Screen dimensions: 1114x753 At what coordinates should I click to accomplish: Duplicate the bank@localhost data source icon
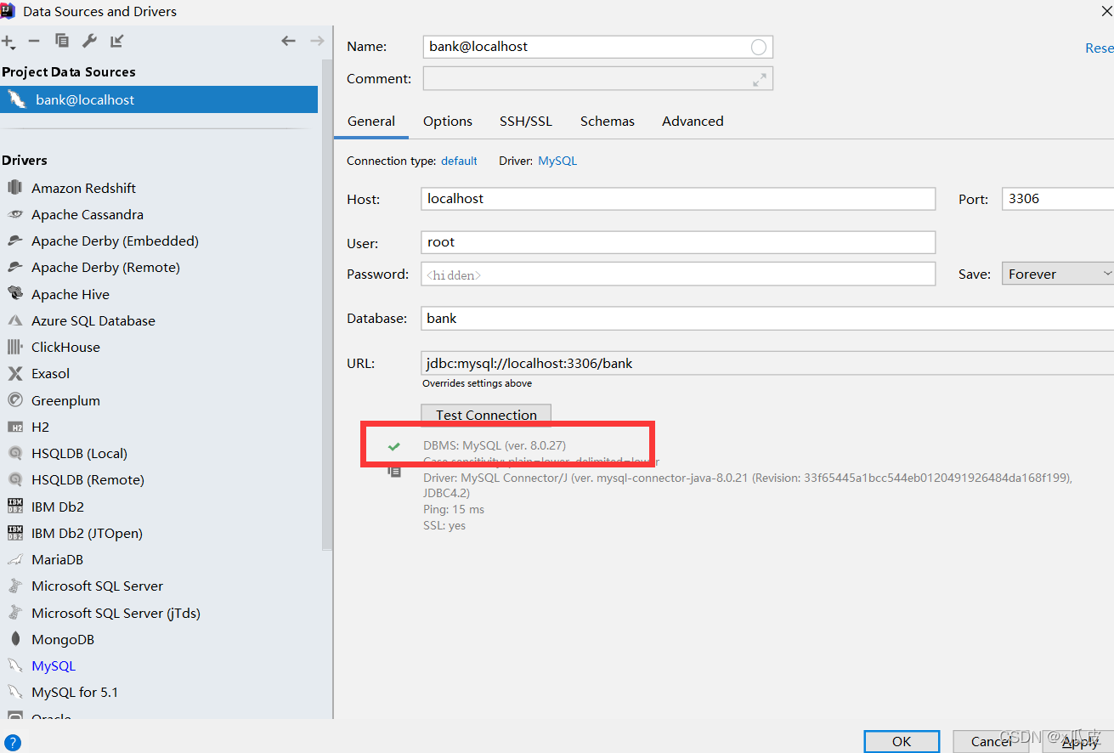click(x=61, y=40)
